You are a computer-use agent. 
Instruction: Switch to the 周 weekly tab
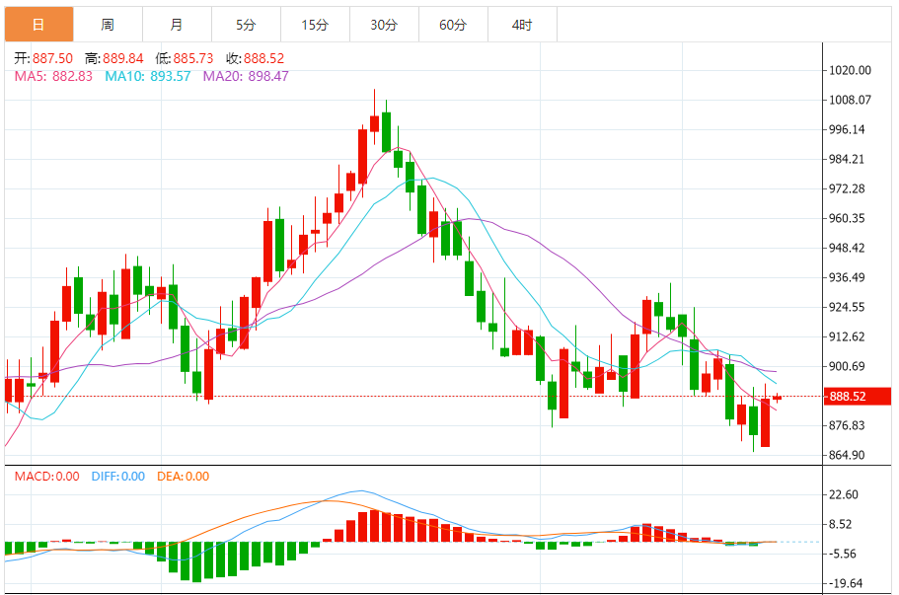pos(108,24)
